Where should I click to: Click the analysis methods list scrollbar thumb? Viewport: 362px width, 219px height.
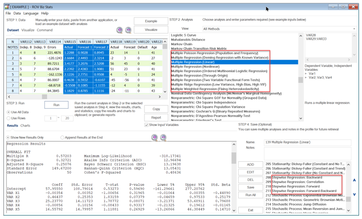[300, 80]
